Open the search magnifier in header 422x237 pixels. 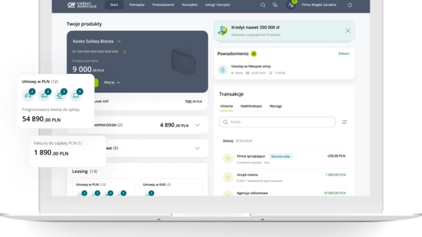[x=263, y=5]
